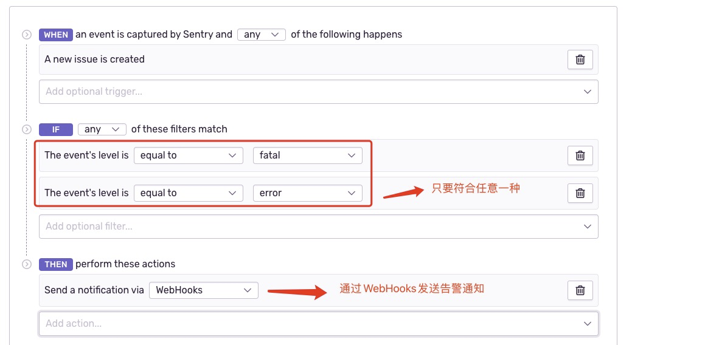Change 'equal to' operator for error filter
Screen dimensions: 705x345
coord(188,193)
